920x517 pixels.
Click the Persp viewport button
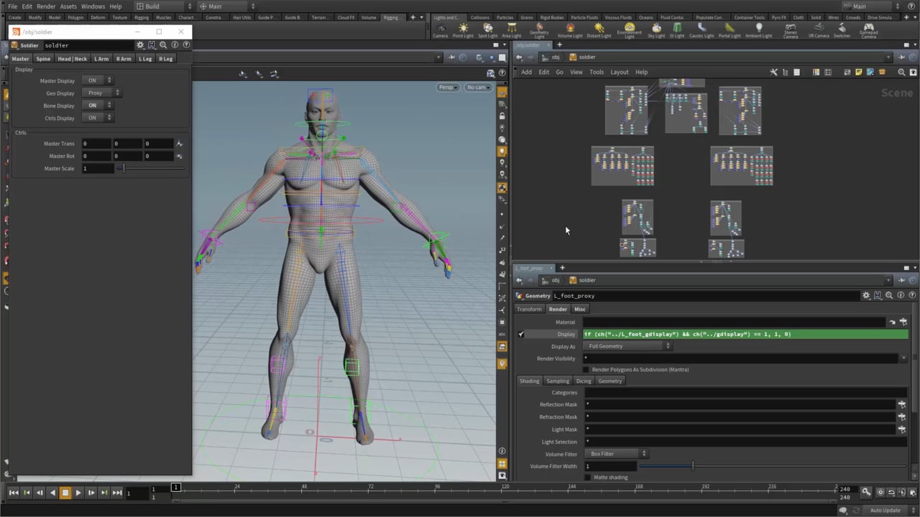447,88
